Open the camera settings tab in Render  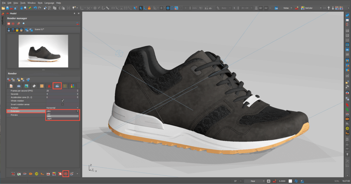coord(19,86)
